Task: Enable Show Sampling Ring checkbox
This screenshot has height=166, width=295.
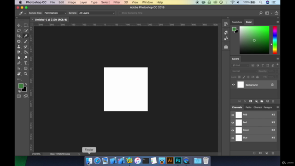Action: click(x=120, y=13)
